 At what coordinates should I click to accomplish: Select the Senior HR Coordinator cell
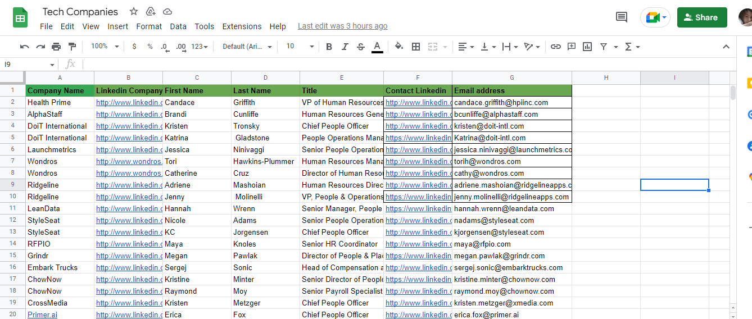342,244
